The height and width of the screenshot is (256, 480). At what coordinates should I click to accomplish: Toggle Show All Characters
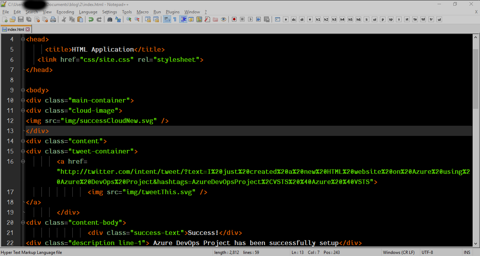175,19
